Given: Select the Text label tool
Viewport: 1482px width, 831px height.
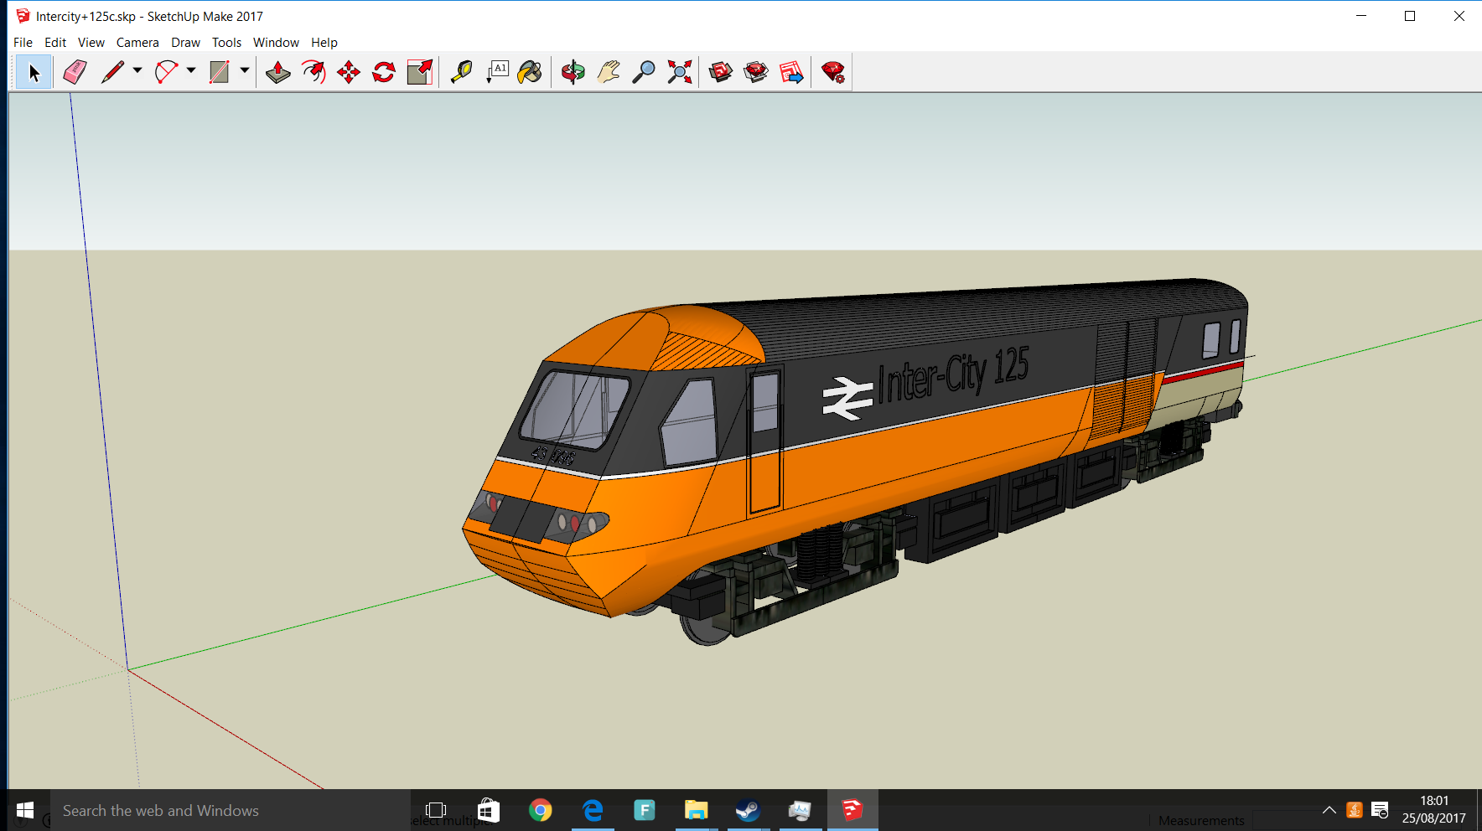Looking at the screenshot, I should [x=497, y=72].
